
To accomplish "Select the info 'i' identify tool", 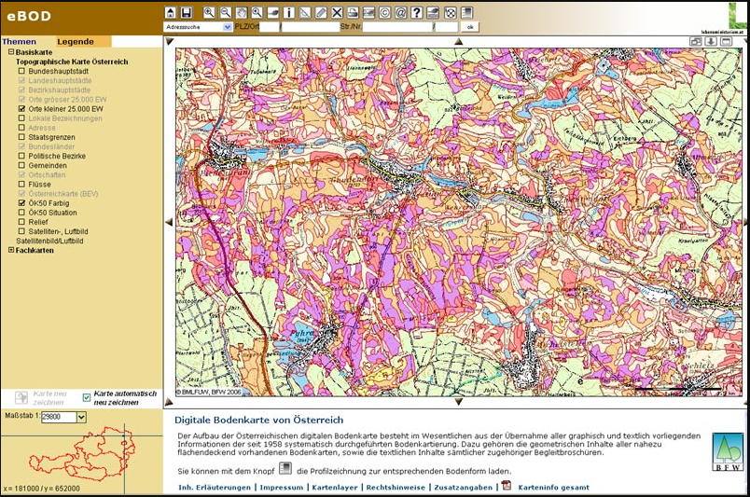I will (x=289, y=12).
